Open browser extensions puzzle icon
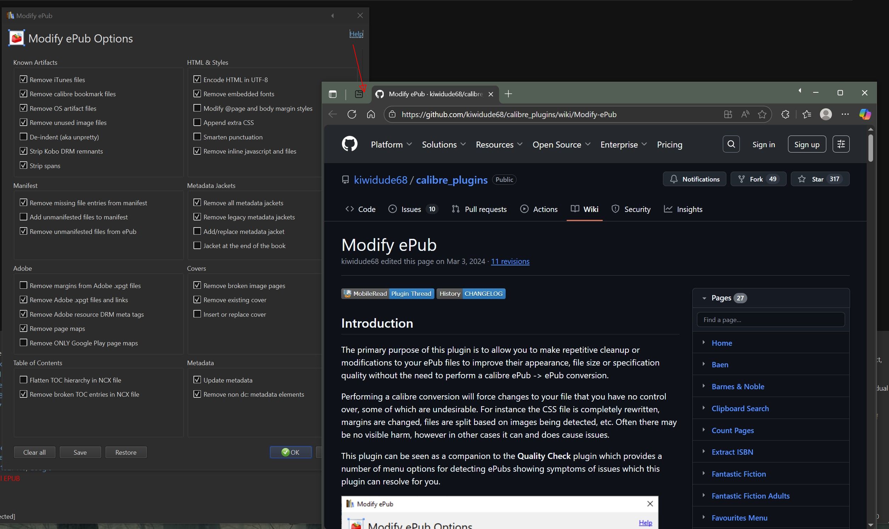 (x=785, y=114)
